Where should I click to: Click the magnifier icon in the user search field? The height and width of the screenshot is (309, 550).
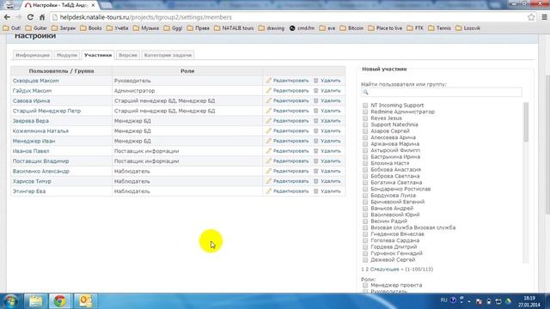(365, 92)
